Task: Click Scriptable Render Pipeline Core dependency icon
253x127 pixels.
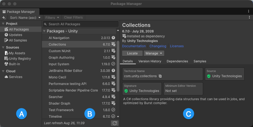Action: tap(114, 90)
